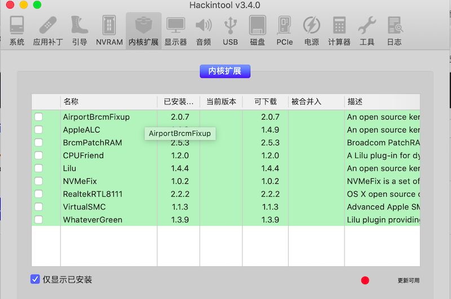Sort by the 被合并入 column header
This screenshot has height=299, width=451.
pyautogui.click(x=316, y=102)
